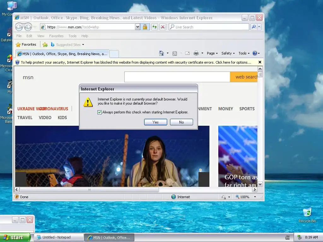Image resolution: width=323 pixels, height=242 pixels.
Task: Open the Favorites star button
Action: click(26, 44)
